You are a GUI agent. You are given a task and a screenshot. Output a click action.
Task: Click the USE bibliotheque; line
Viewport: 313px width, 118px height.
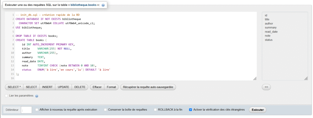(29, 27)
